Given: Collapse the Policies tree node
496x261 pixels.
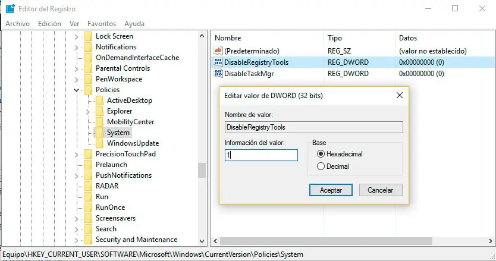Looking at the screenshot, I should click(76, 90).
